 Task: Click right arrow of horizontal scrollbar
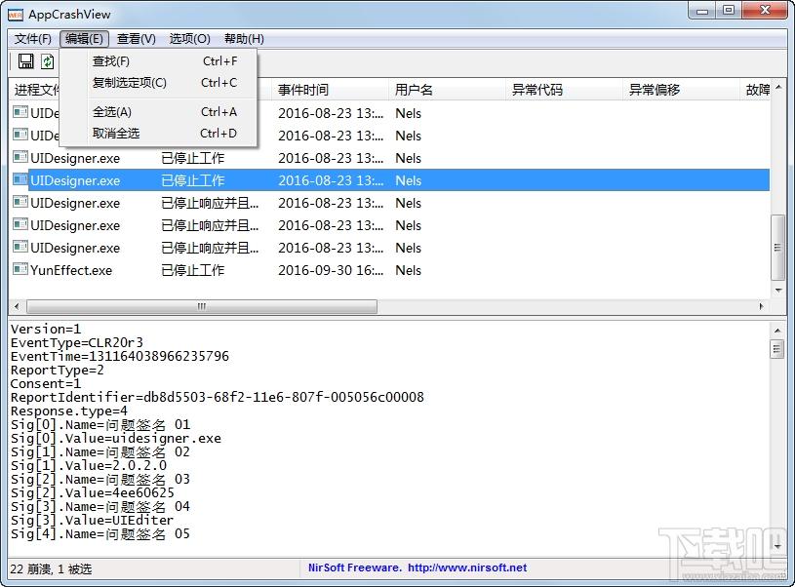[761, 306]
